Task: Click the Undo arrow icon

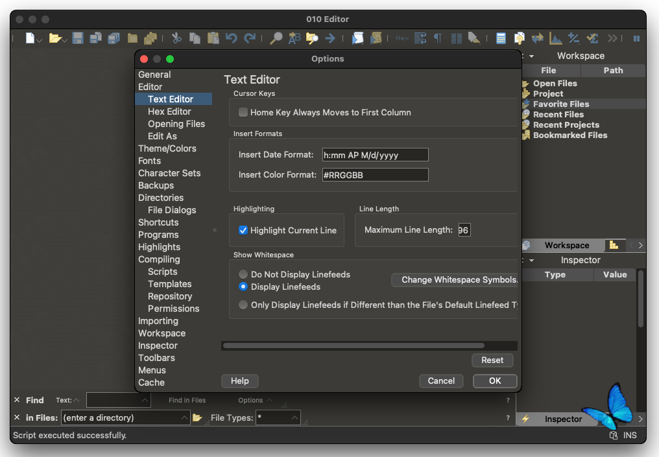Action: (x=231, y=38)
